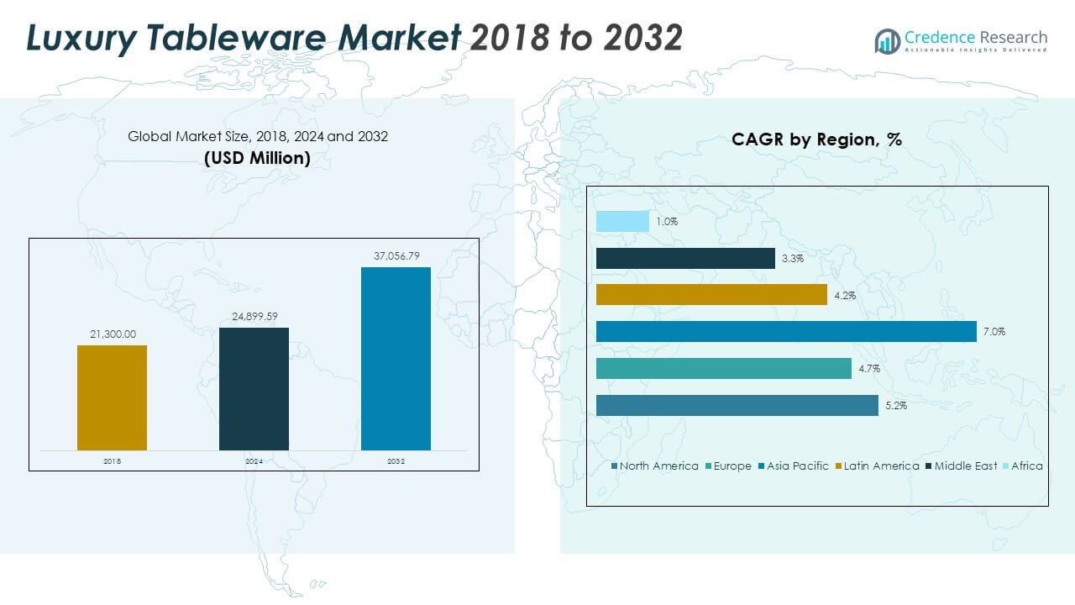Click the Credence Research brand name text
The height and width of the screenshot is (605, 1075).
tap(976, 37)
